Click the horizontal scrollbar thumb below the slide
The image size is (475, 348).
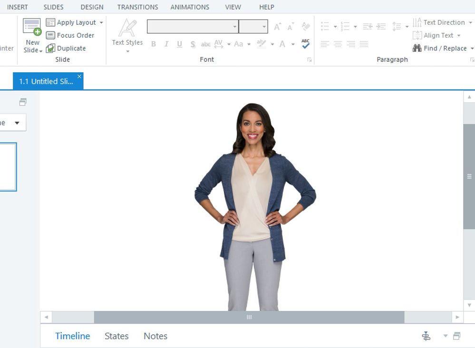coord(249,317)
